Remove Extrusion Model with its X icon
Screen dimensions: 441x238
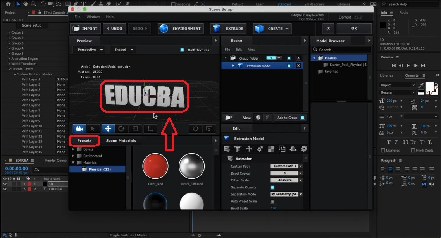298,66
